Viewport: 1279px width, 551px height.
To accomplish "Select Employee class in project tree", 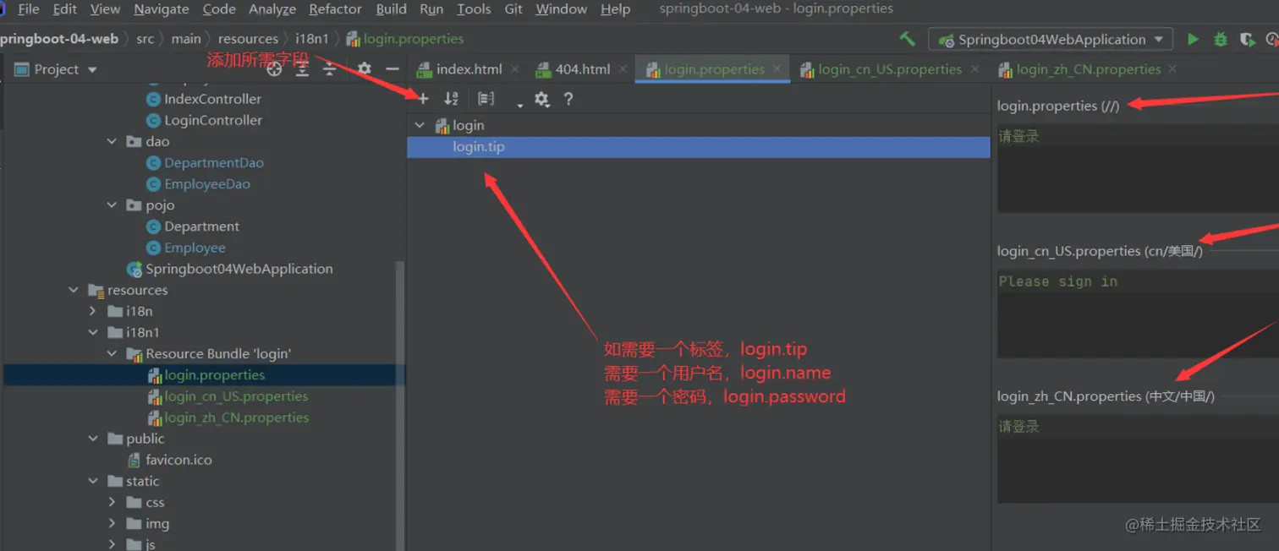I will coord(195,248).
